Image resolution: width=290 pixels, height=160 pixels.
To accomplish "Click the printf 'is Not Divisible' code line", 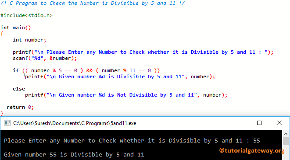I will point(126,95).
